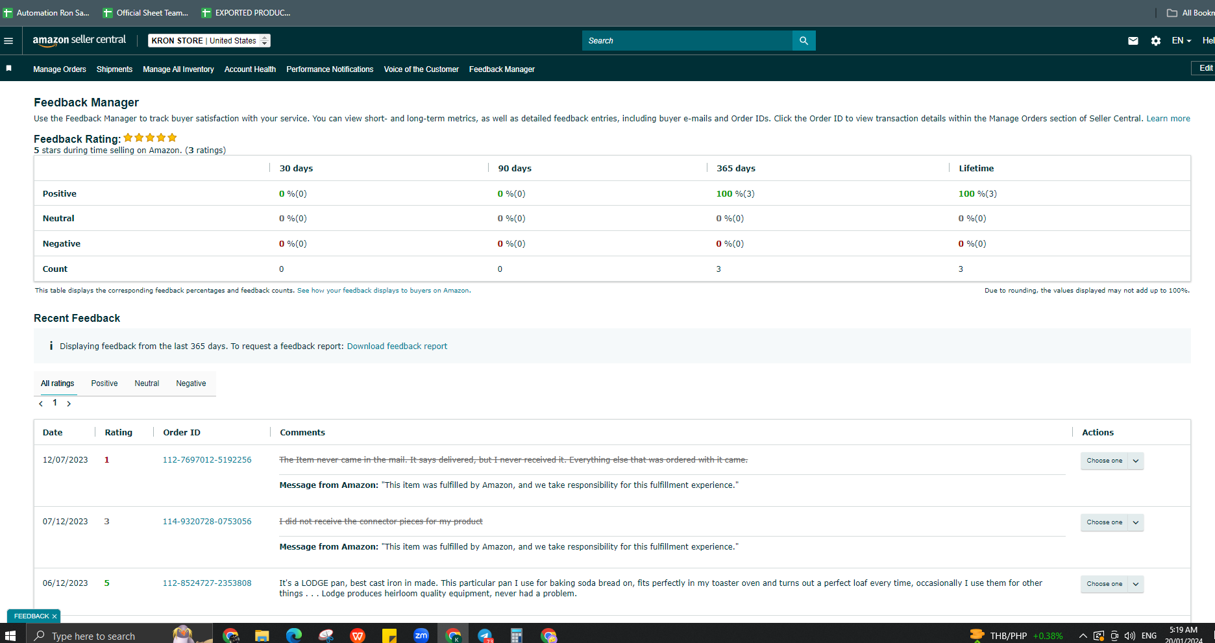Open the WPS Office taskbar icon
Image resolution: width=1215 pixels, height=643 pixels.
pyautogui.click(x=358, y=635)
